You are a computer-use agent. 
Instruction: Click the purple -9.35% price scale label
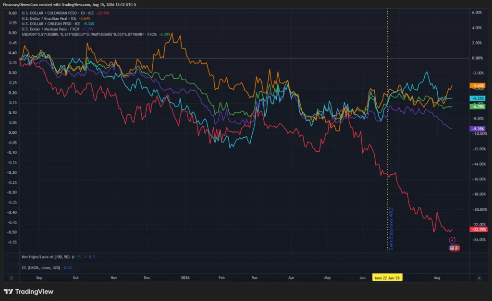pos(478,129)
